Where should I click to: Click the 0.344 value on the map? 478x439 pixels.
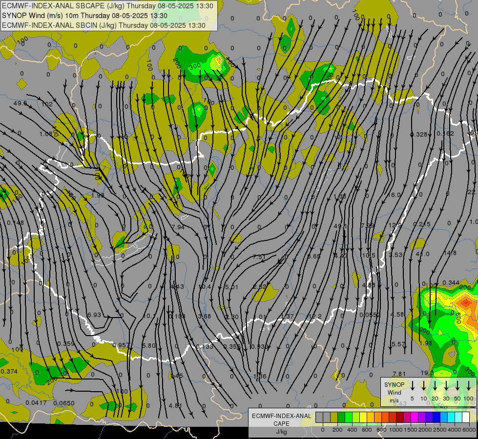(451, 283)
